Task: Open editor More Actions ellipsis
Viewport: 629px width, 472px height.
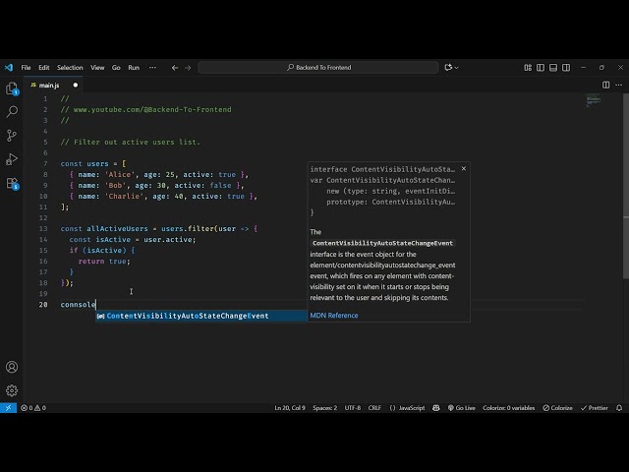Action: point(619,85)
